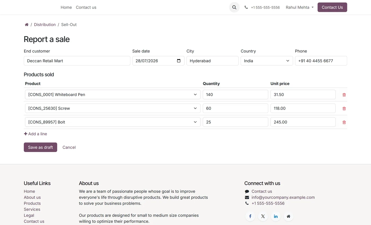Go to Home in top navigation
The width and height of the screenshot is (371, 225).
point(66,7)
